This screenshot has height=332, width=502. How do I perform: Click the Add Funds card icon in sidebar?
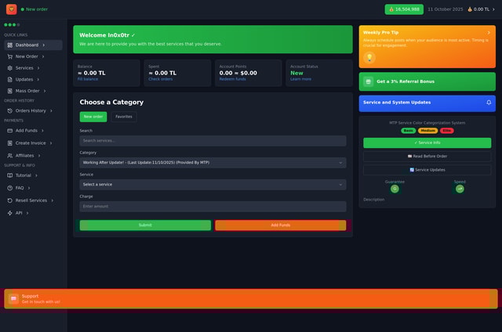(x=9, y=131)
